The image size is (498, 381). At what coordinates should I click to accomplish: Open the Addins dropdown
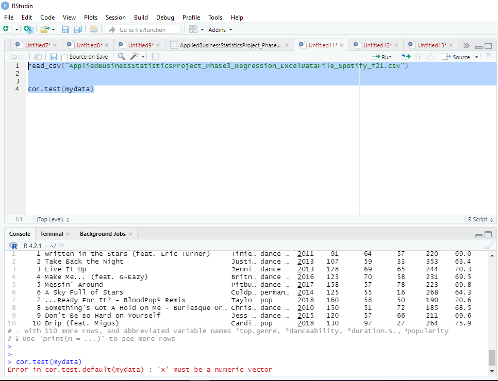click(220, 30)
